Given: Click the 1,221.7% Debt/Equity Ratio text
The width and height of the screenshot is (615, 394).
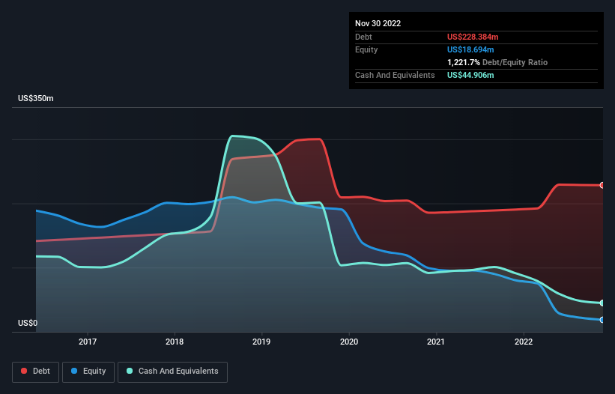Looking at the screenshot, I should (x=497, y=62).
